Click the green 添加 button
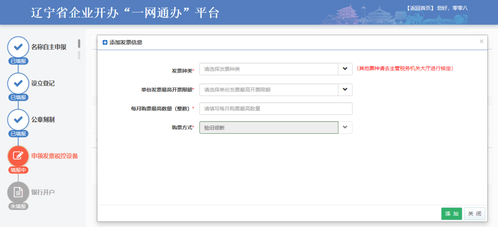The height and width of the screenshot is (227, 498). [x=451, y=214]
